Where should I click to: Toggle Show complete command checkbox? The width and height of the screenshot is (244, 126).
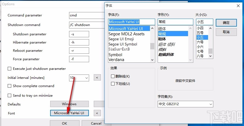(10, 86)
